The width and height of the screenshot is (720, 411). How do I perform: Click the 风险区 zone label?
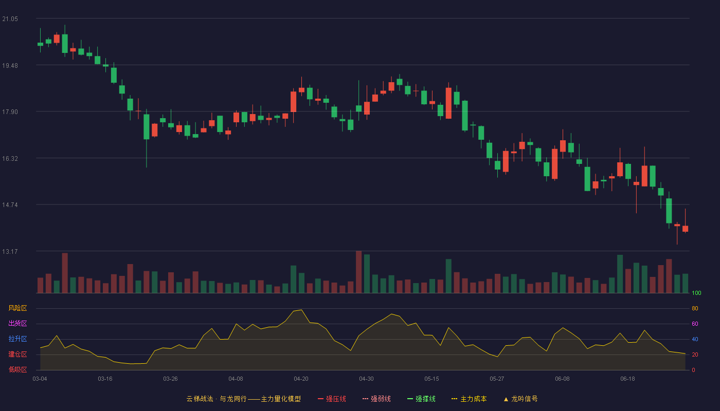coord(17,308)
